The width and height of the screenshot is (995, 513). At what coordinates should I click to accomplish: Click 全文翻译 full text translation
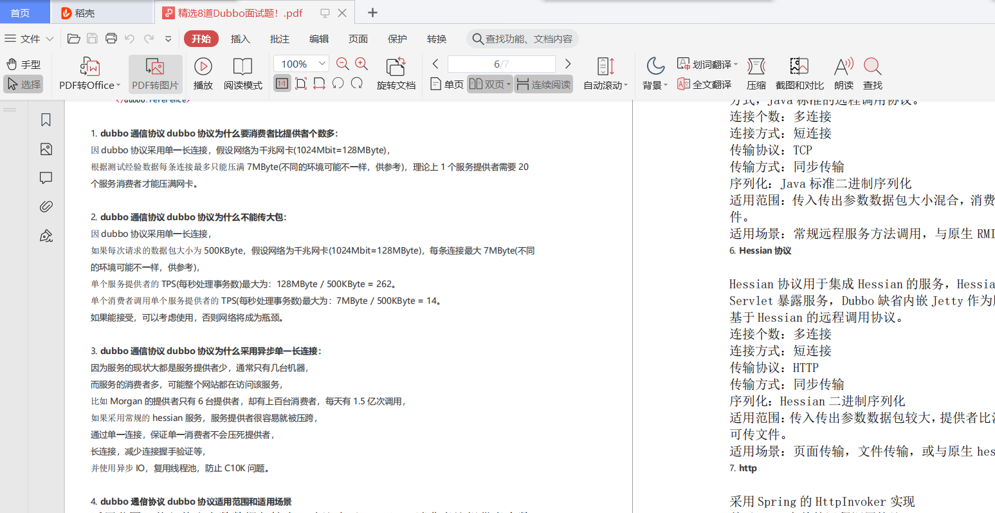click(x=705, y=84)
